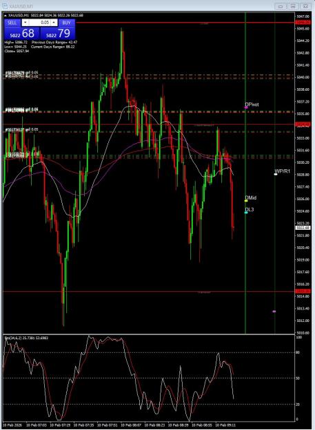The image size is (315, 430).
Task: Click the chart window icon in title bar
Action: [x=5, y=6]
